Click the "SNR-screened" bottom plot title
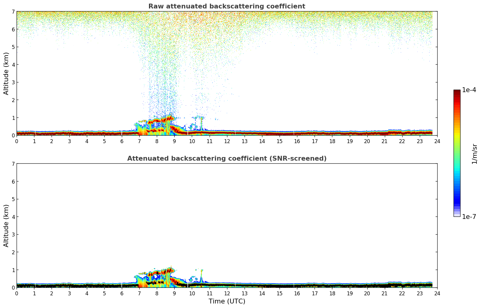 226,159
